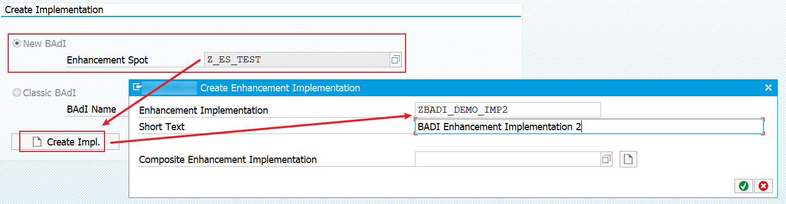Create new composite enhancement implementation via page icon
The height and width of the screenshot is (204, 786).
tap(628, 159)
